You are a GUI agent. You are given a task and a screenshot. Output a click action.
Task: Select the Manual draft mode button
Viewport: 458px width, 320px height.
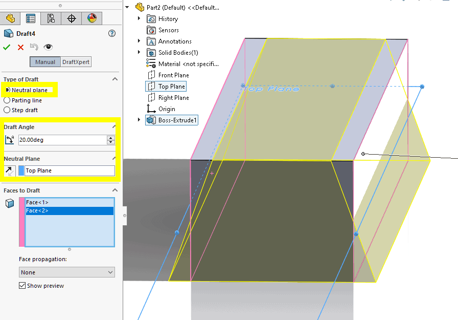tap(45, 62)
